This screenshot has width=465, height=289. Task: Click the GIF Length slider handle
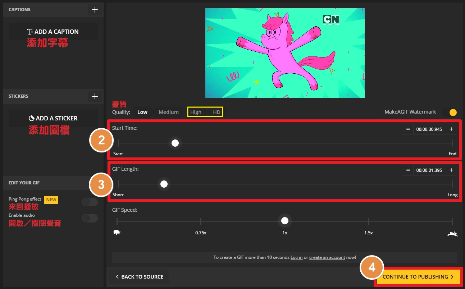click(x=164, y=184)
